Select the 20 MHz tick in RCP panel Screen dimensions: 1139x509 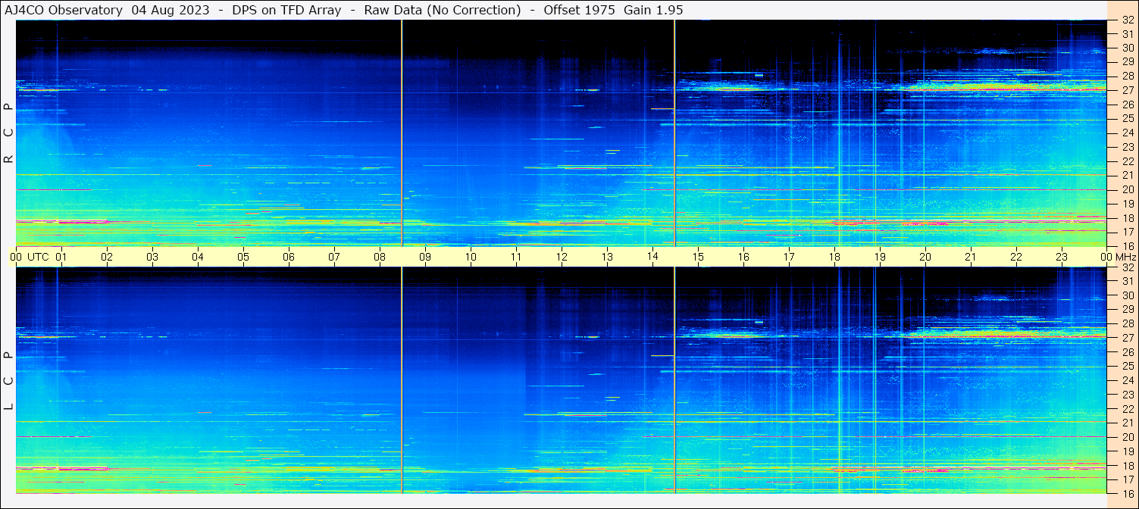[1127, 189]
